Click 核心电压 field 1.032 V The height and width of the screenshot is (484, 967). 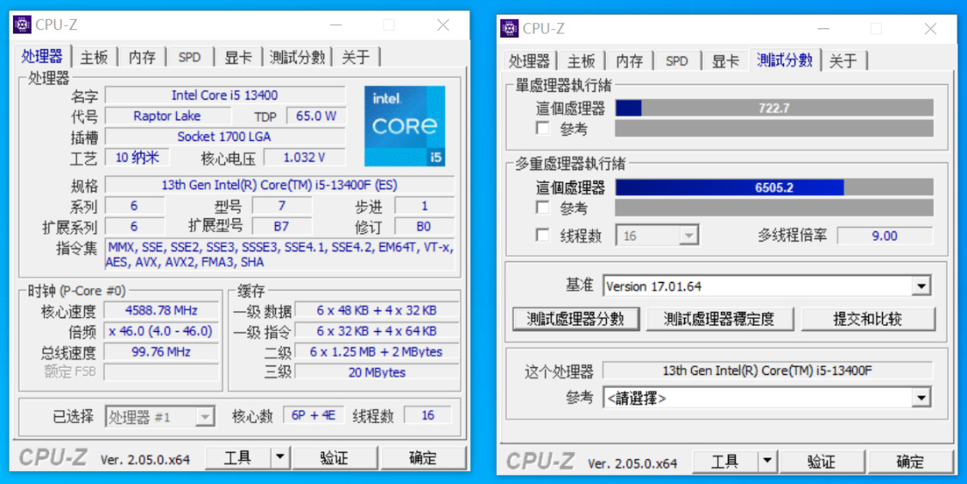304,157
